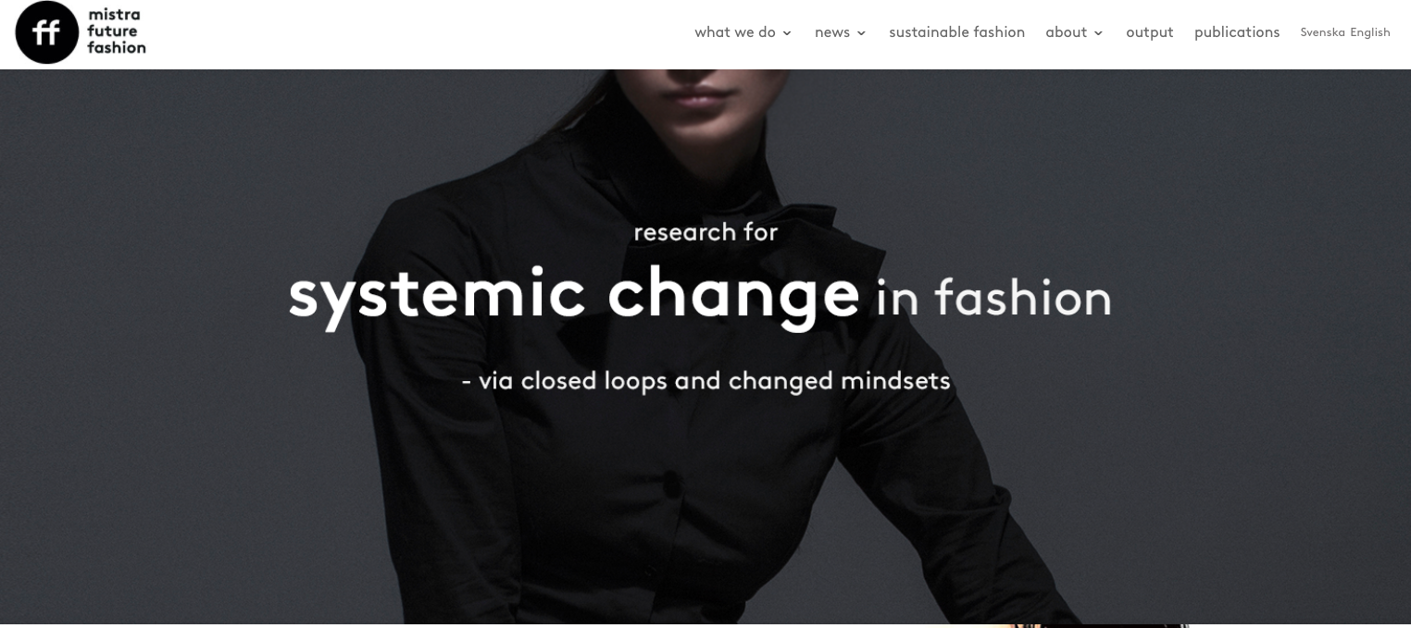Visit the output page

1149,32
